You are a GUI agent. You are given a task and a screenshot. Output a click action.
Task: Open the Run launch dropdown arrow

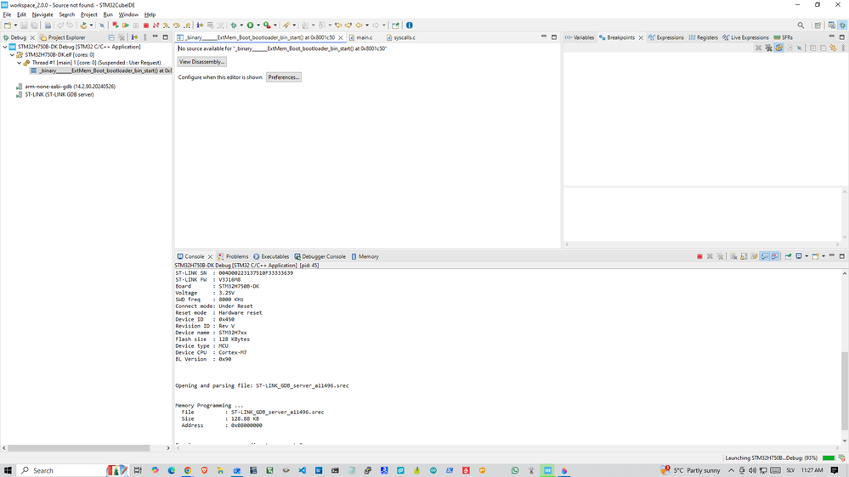258,25
